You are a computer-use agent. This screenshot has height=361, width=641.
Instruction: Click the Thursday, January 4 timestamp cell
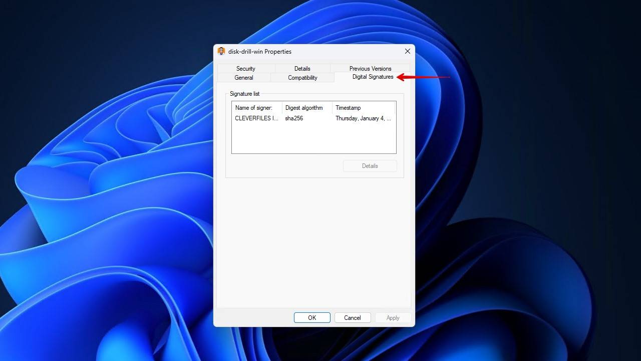point(363,118)
